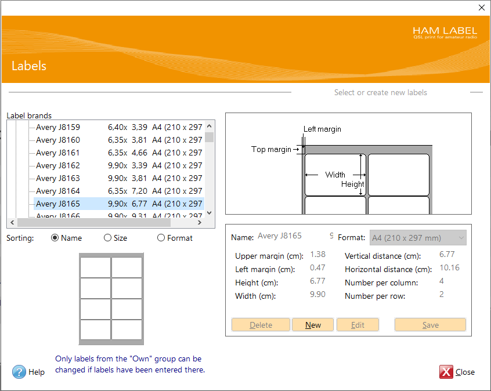
Task: Open the Format dropdown A4 (210 x 297 mm)
Action: (418, 238)
